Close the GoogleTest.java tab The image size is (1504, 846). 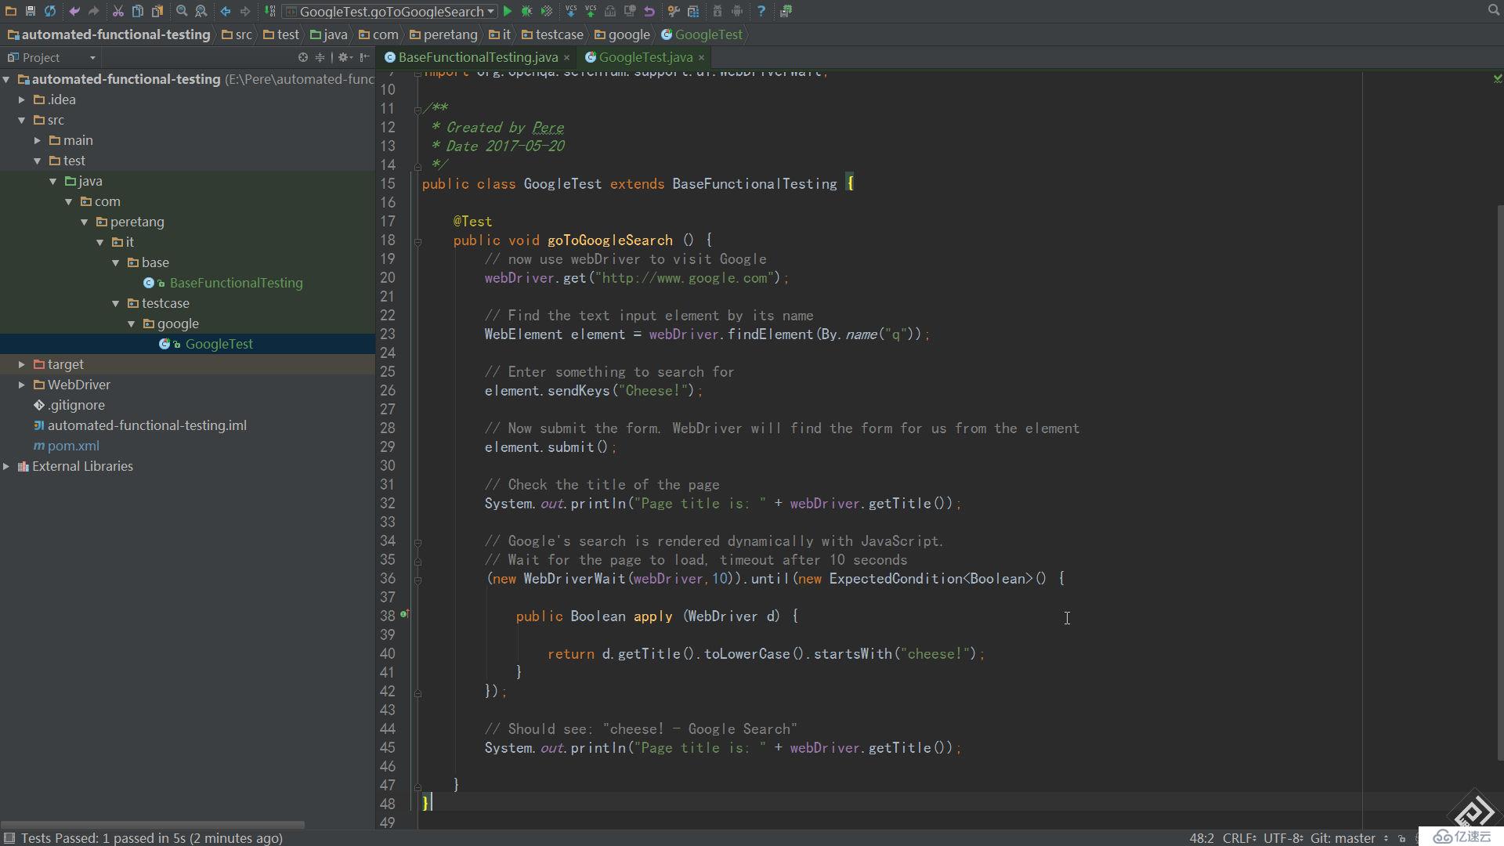click(x=701, y=57)
